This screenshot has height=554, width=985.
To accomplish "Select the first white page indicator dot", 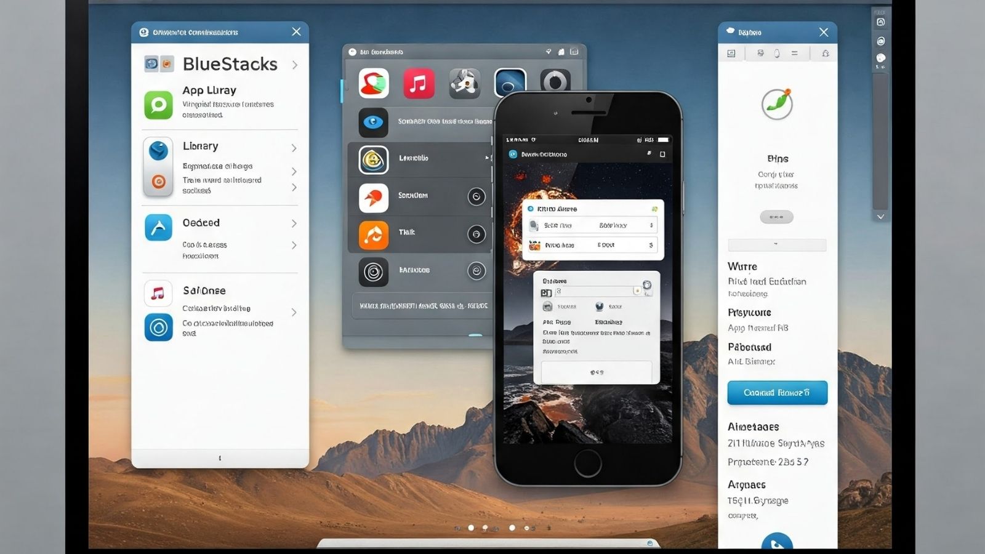I will tap(471, 528).
